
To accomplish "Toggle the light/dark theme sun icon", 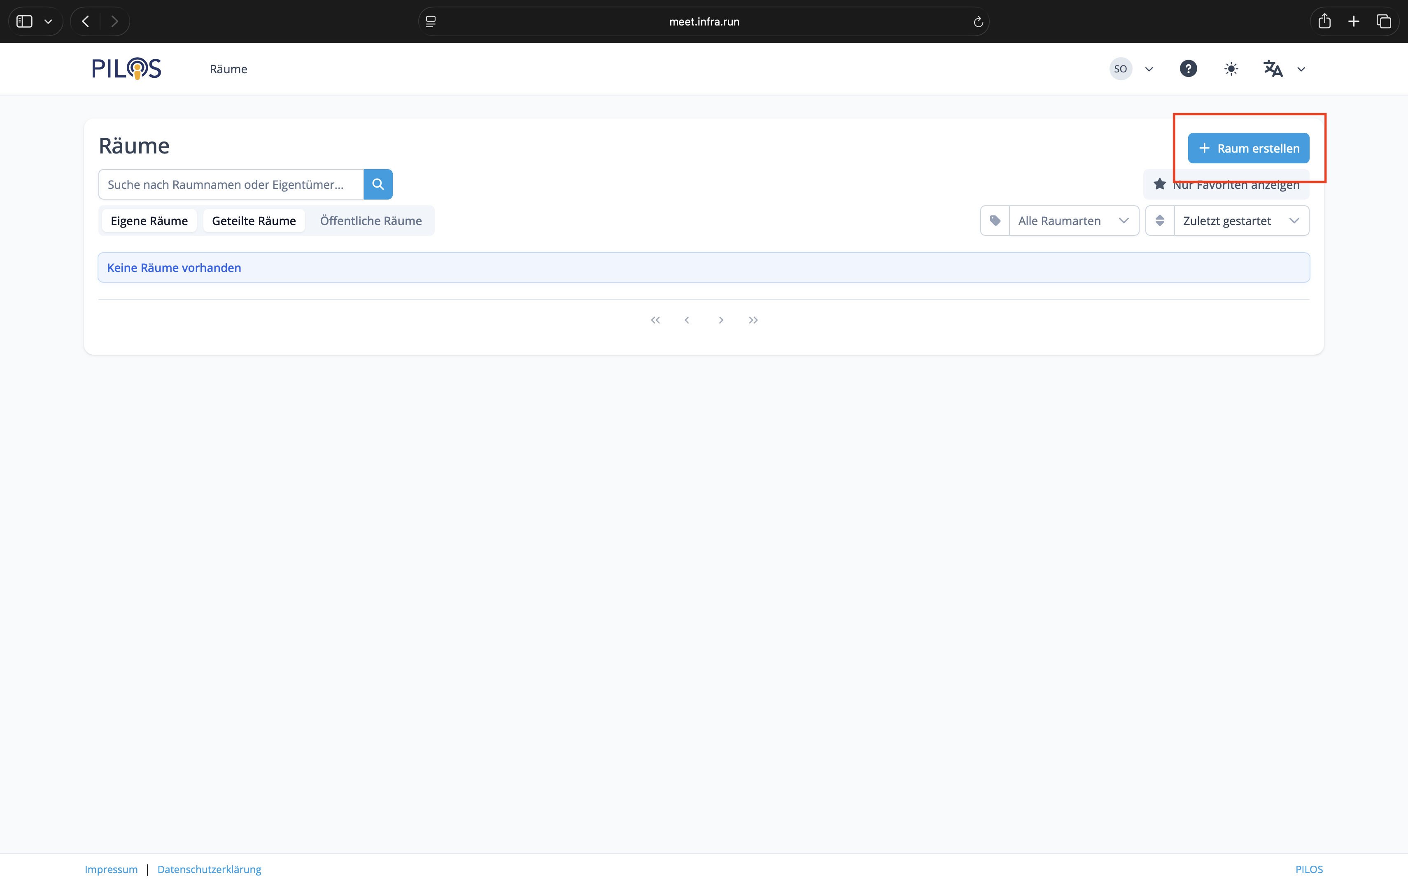I will 1231,69.
